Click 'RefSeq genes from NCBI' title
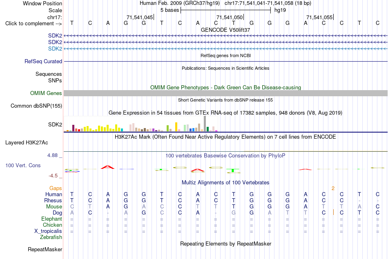This screenshot has height=259, width=388. pyautogui.click(x=225, y=55)
